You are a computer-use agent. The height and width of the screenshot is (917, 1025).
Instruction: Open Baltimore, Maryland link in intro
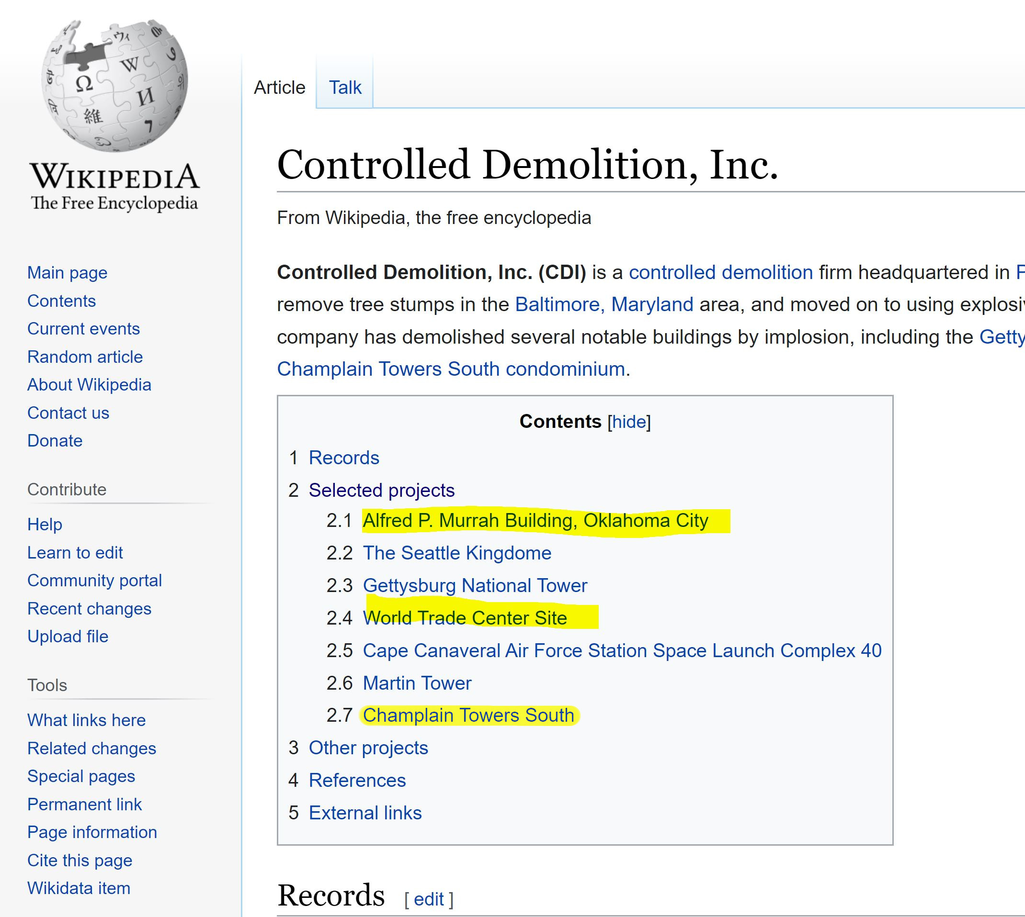click(x=604, y=305)
